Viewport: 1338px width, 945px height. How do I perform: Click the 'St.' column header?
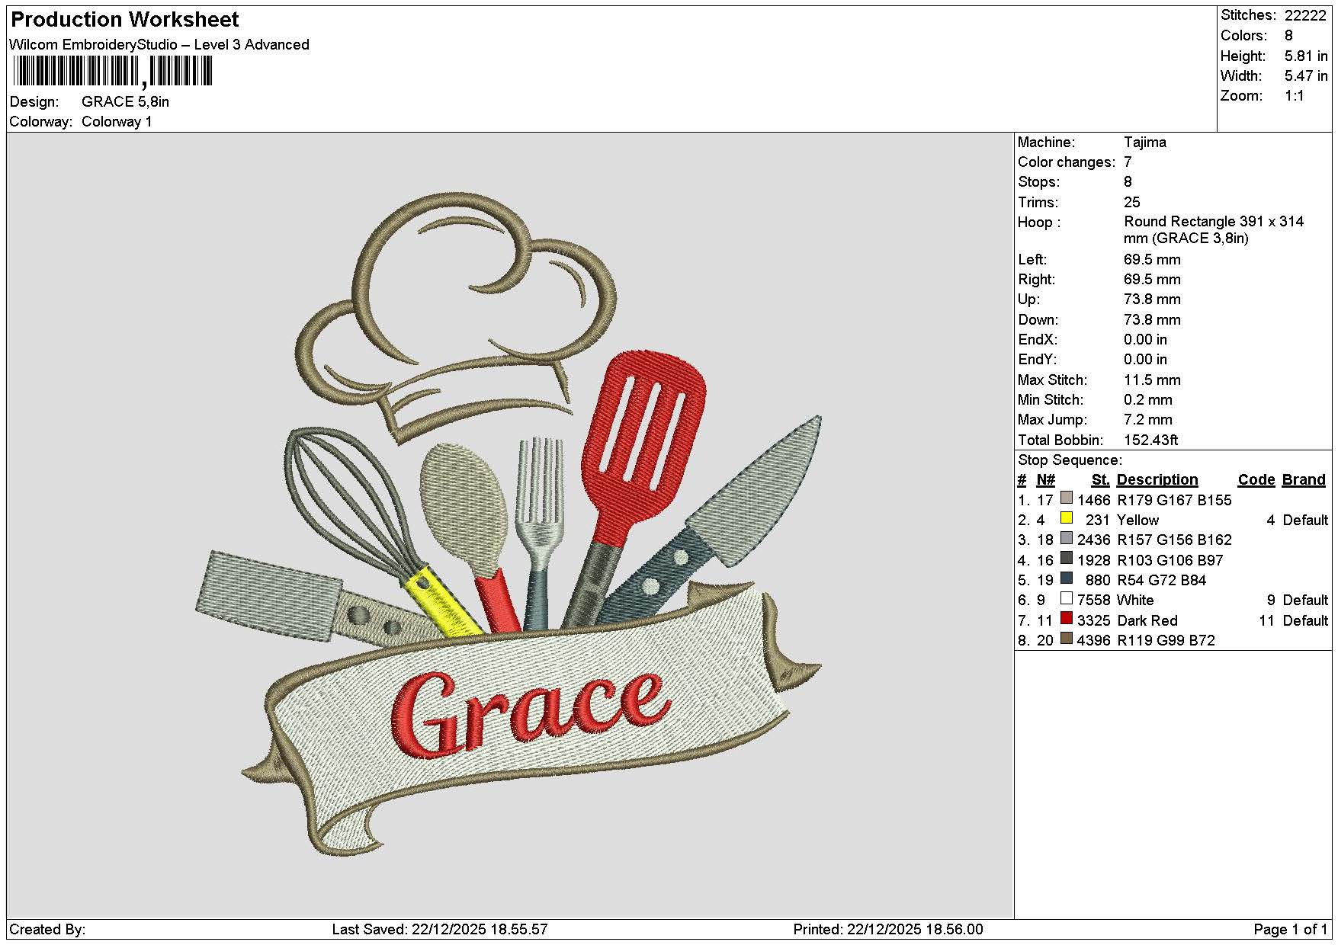pyautogui.click(x=1100, y=480)
